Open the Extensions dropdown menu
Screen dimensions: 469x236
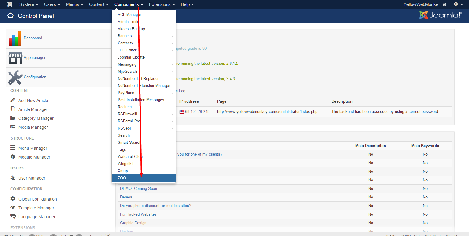tap(162, 4)
